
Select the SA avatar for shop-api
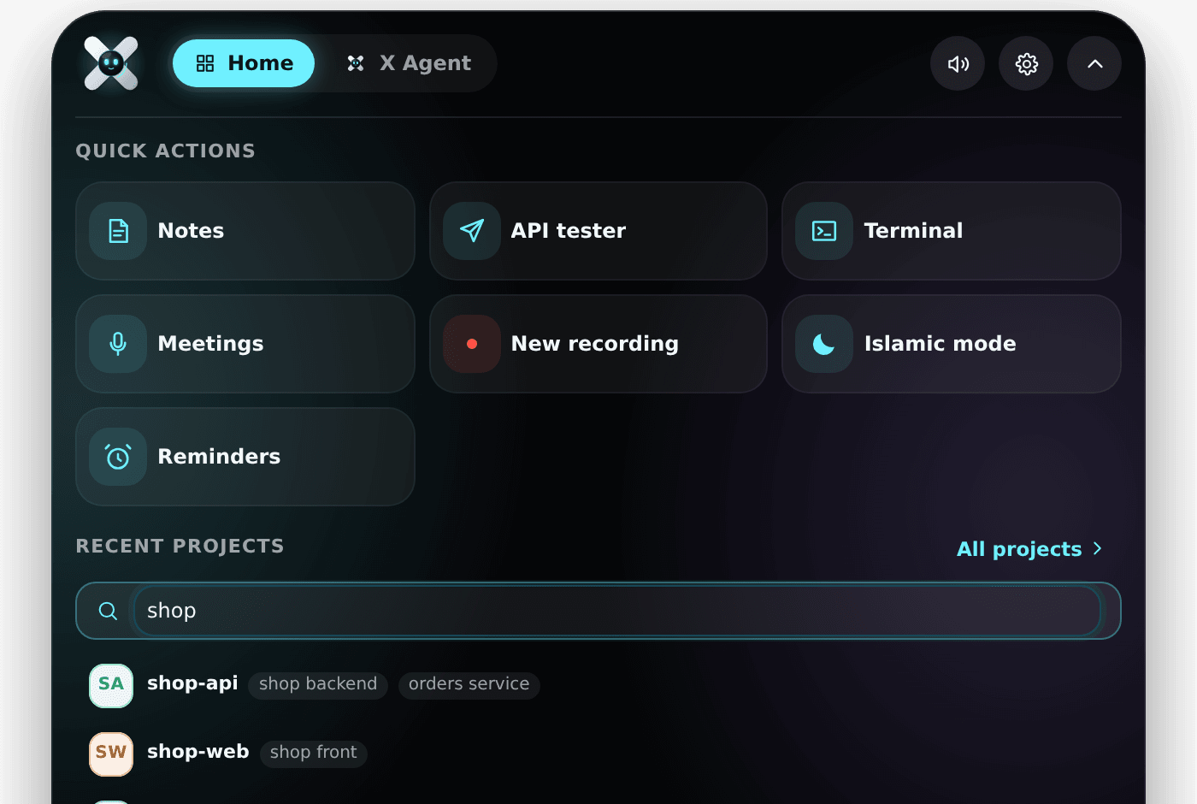click(111, 686)
